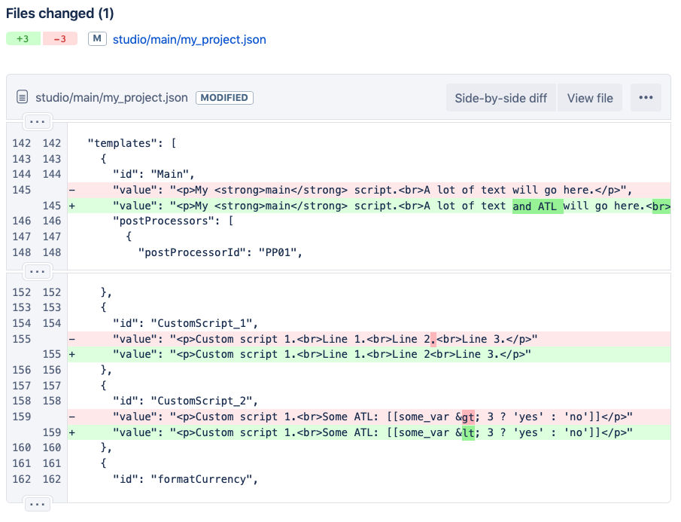The height and width of the screenshot is (522, 681).
Task: Click the MODIFIED status badge
Action: point(225,98)
